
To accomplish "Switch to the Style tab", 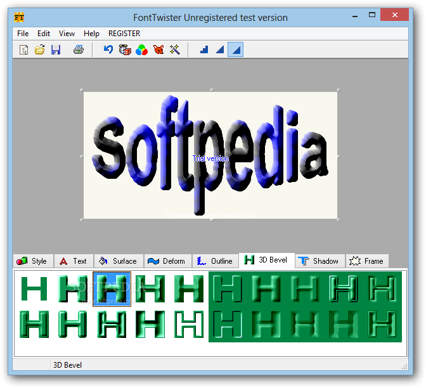I will coord(33,261).
